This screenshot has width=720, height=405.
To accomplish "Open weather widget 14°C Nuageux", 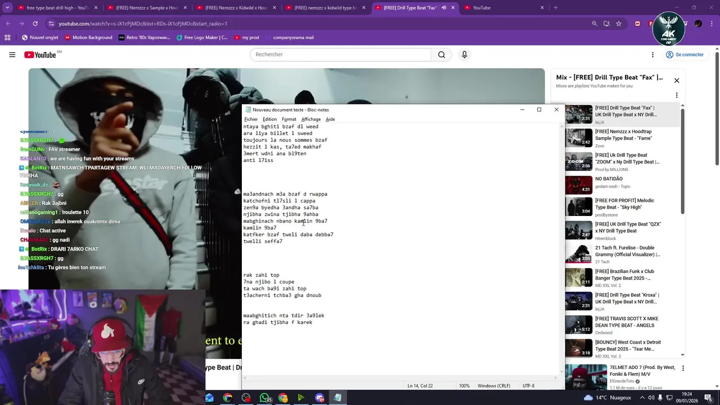I will pyautogui.click(x=607, y=398).
